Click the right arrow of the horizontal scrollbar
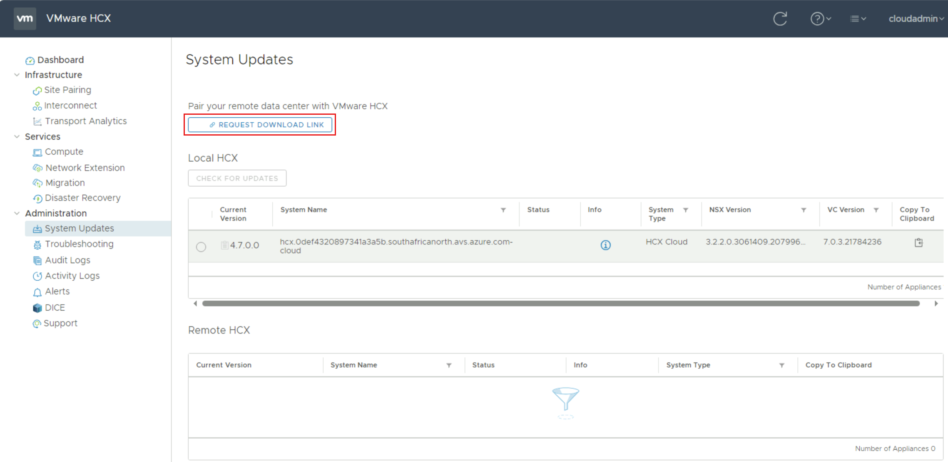 [937, 303]
